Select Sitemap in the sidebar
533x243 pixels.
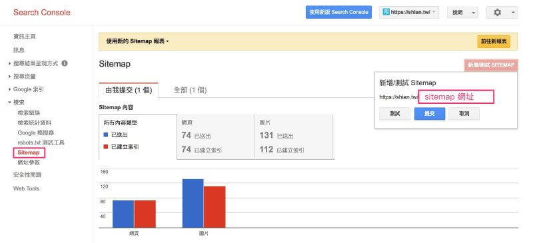tap(29, 152)
